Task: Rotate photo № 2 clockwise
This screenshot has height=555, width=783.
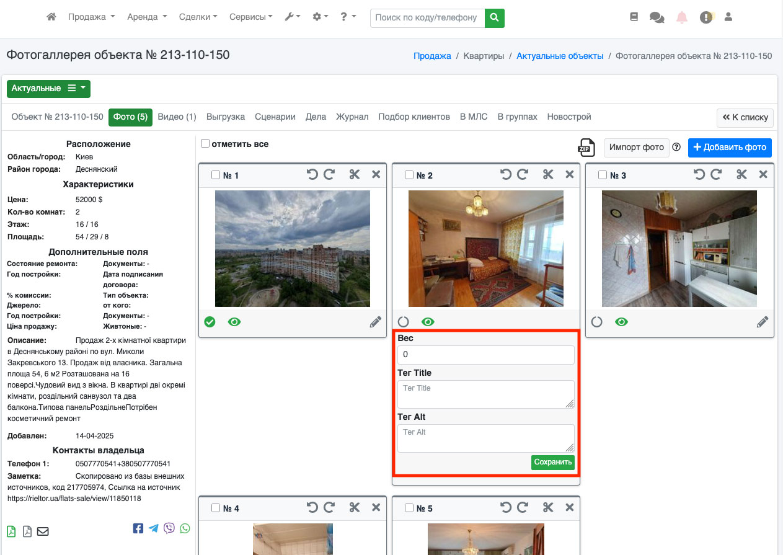Action: pos(523,175)
